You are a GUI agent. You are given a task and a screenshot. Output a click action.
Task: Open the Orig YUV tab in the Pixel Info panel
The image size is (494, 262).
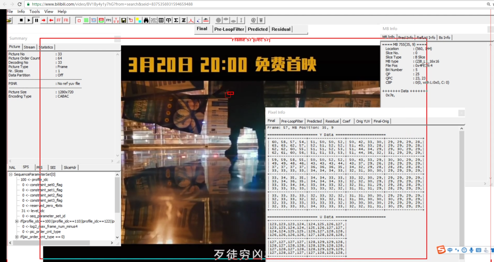(x=363, y=121)
